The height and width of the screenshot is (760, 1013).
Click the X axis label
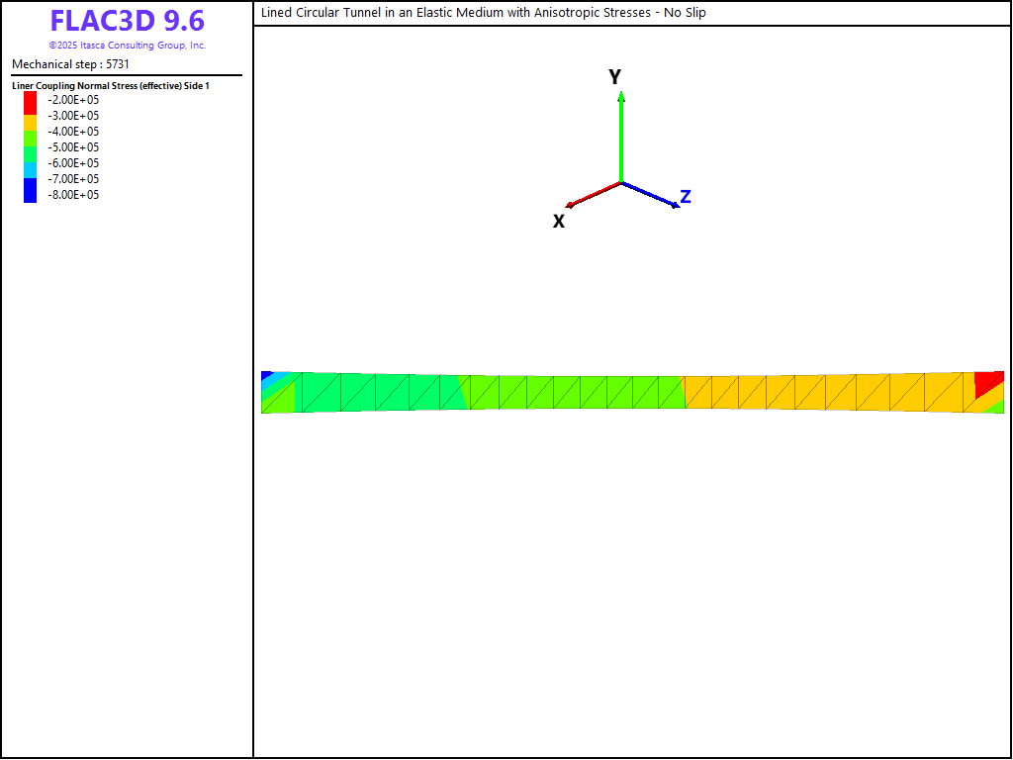(x=559, y=222)
